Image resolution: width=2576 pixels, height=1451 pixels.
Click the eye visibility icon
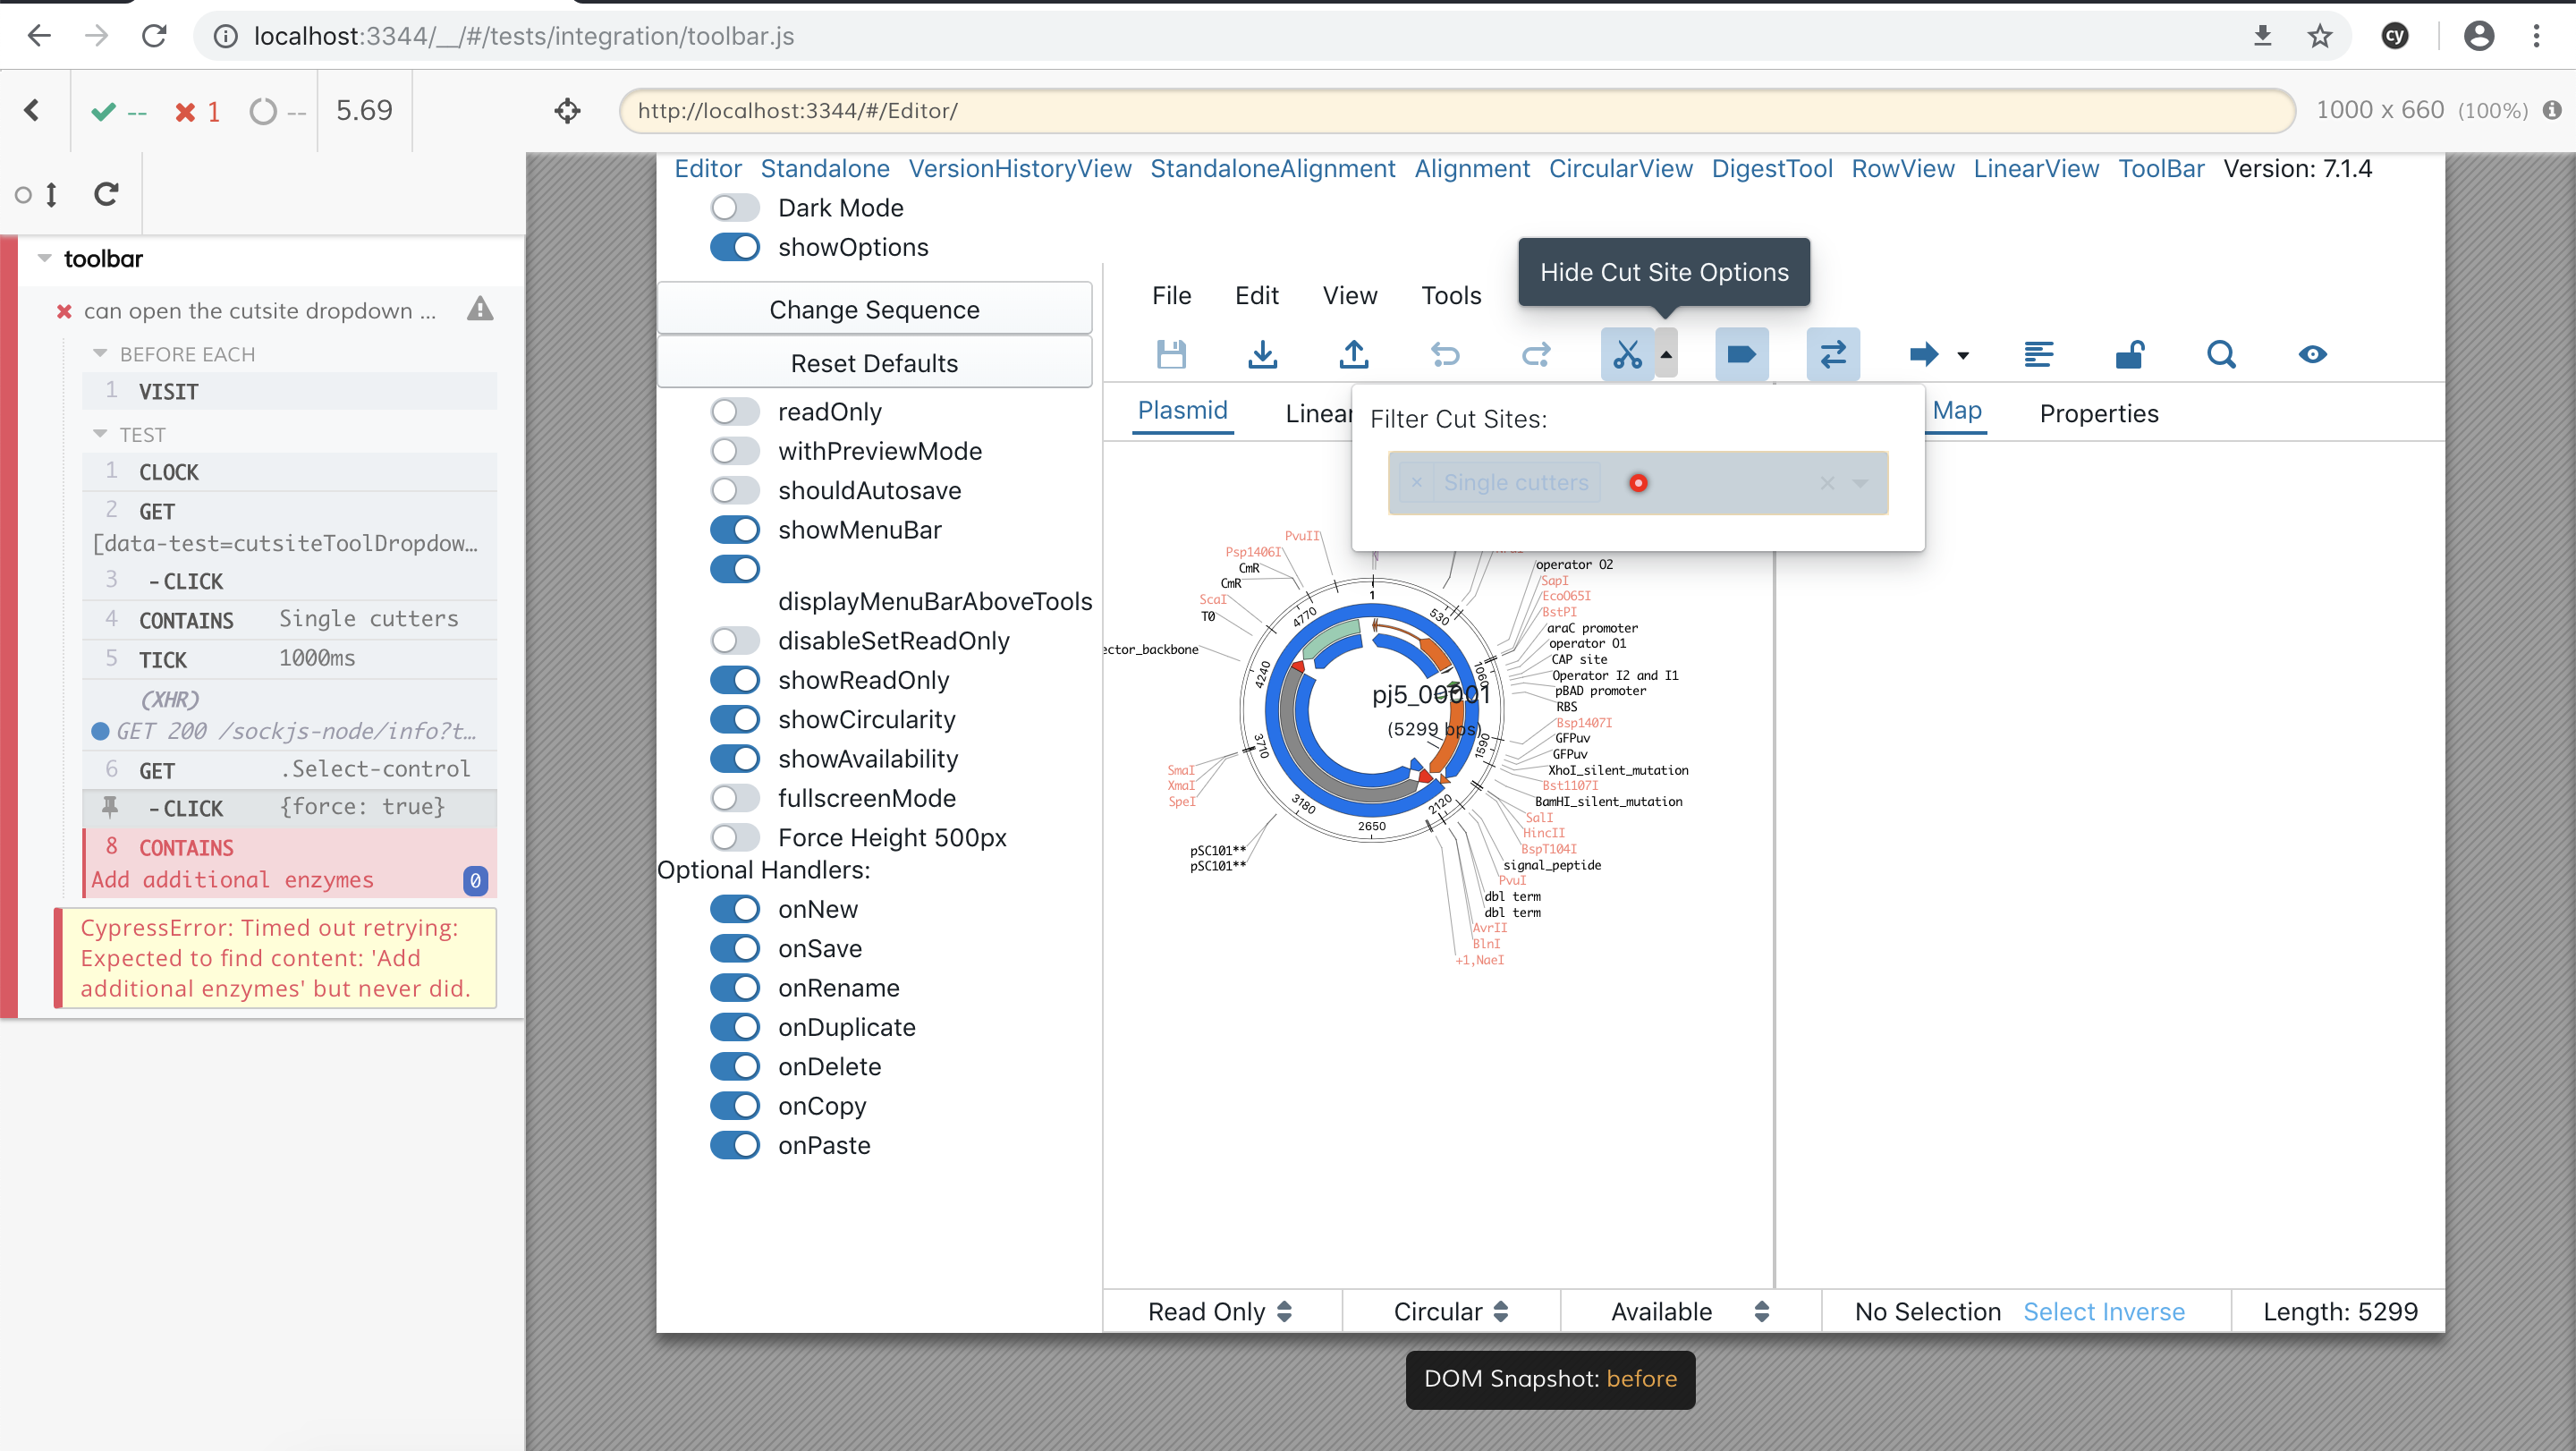pyautogui.click(x=2312, y=354)
